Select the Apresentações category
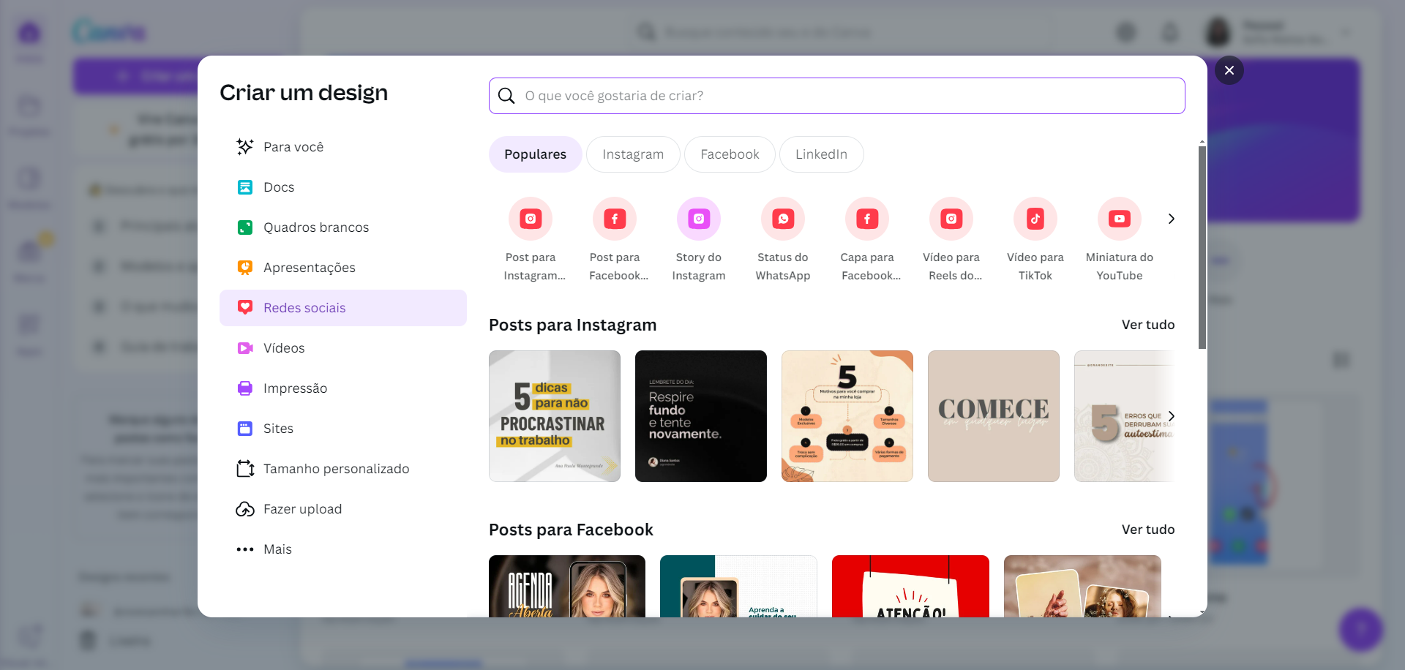This screenshot has width=1405, height=670. point(309,267)
